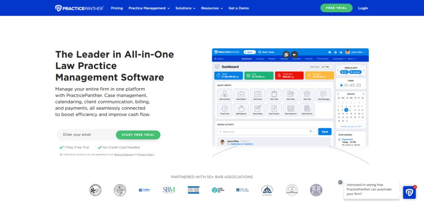Click the green Paid balance card
This screenshot has width=424, height=207.
click(258, 76)
